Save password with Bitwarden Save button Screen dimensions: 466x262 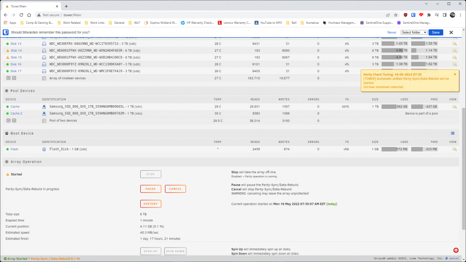[x=436, y=32]
